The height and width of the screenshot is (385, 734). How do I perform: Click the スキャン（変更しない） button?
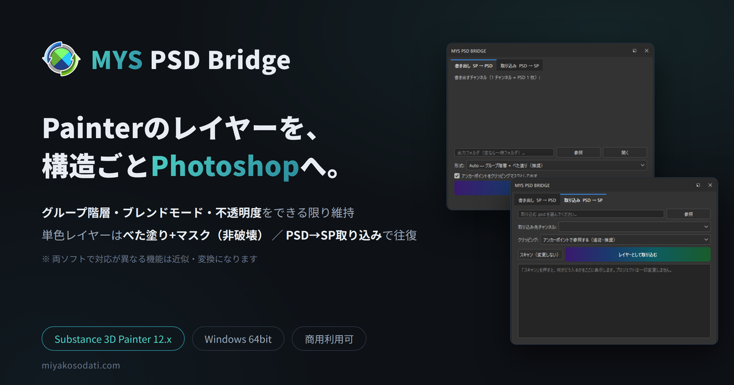point(540,254)
